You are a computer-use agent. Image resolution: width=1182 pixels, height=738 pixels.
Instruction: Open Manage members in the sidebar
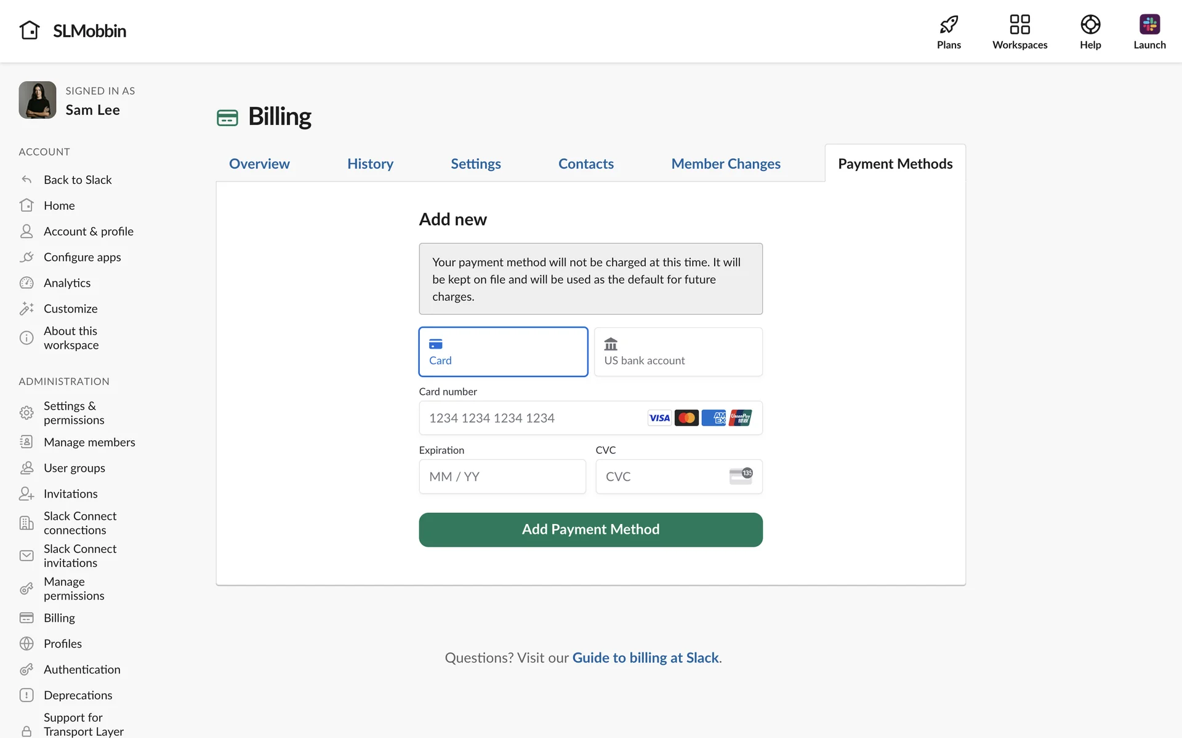pyautogui.click(x=89, y=442)
